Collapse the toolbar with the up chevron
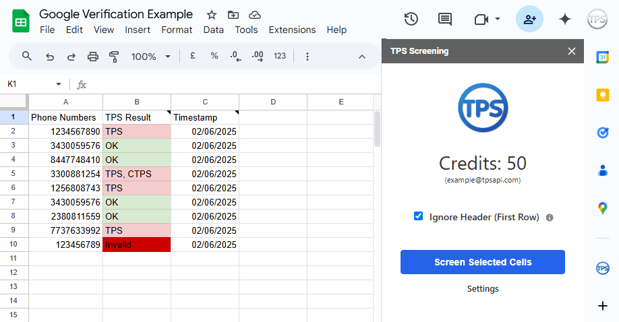This screenshot has width=619, height=322. pyautogui.click(x=361, y=57)
